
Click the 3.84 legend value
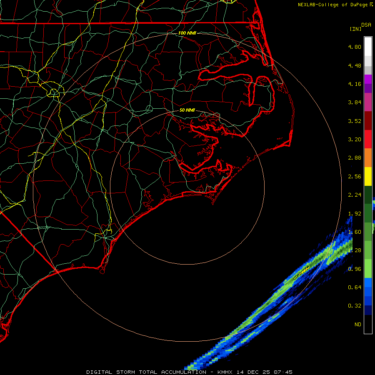(x=355, y=102)
